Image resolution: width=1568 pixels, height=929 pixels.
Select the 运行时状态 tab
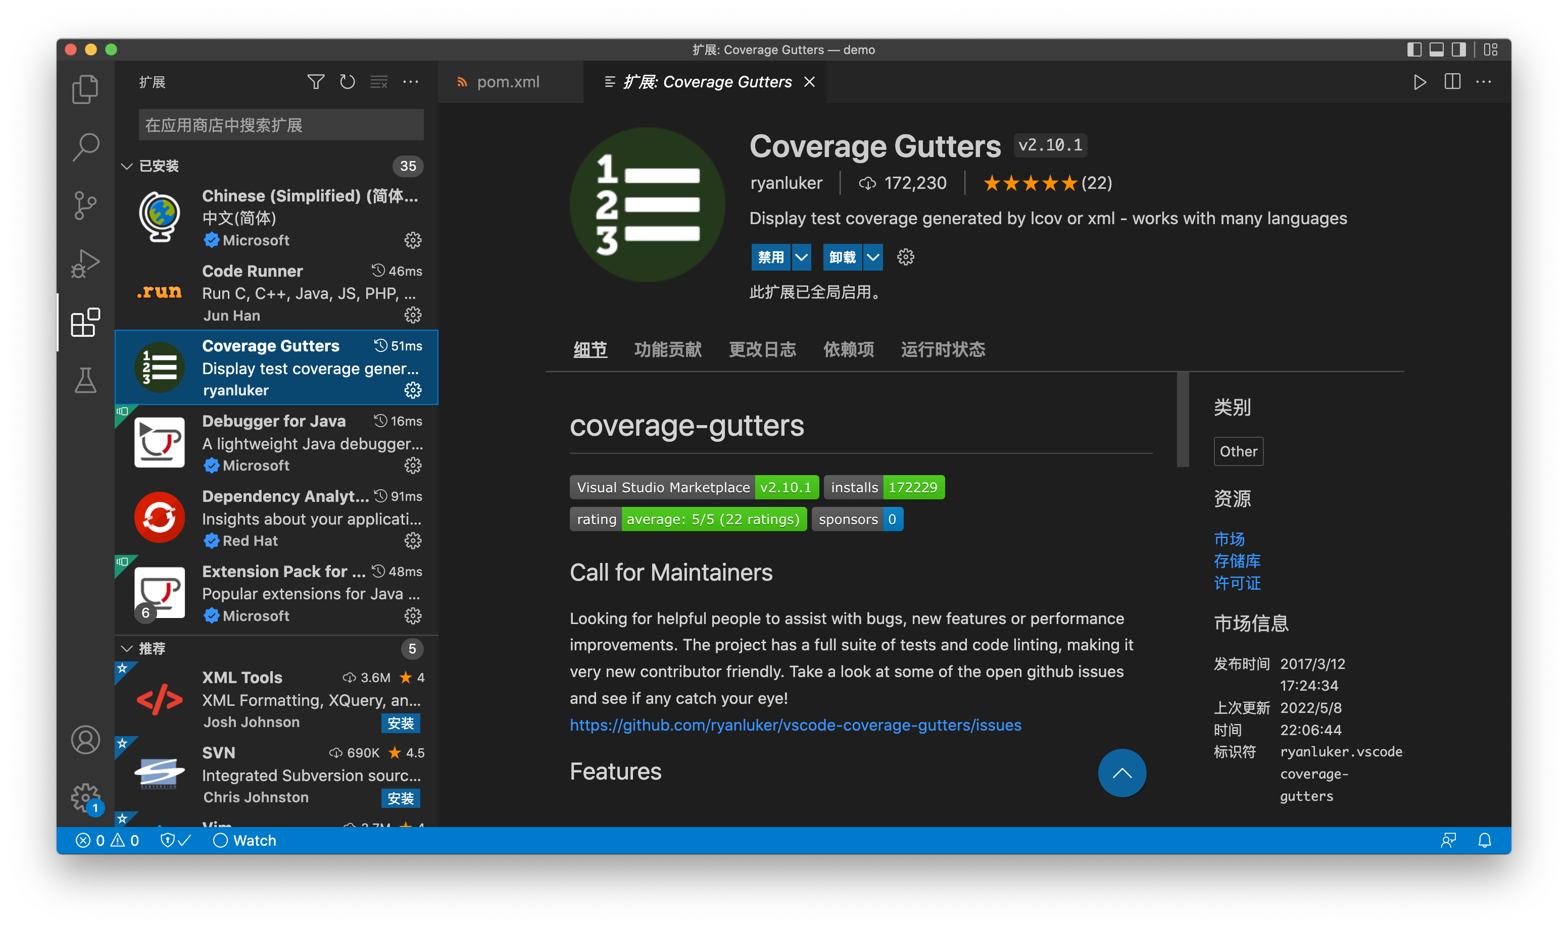(x=943, y=350)
